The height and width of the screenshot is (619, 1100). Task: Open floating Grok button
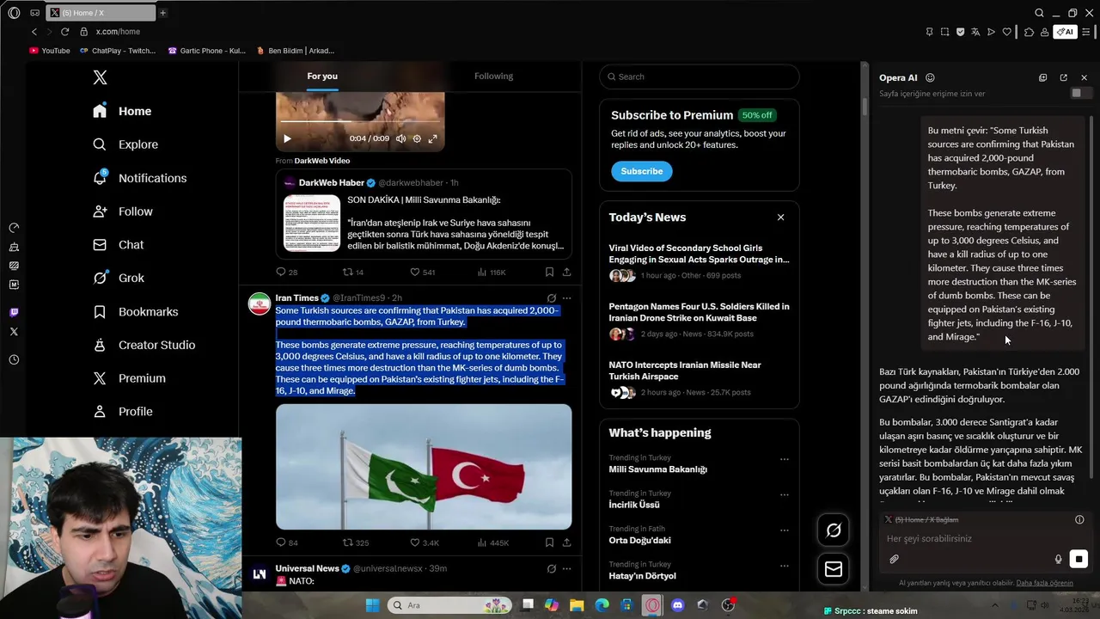[x=834, y=530]
